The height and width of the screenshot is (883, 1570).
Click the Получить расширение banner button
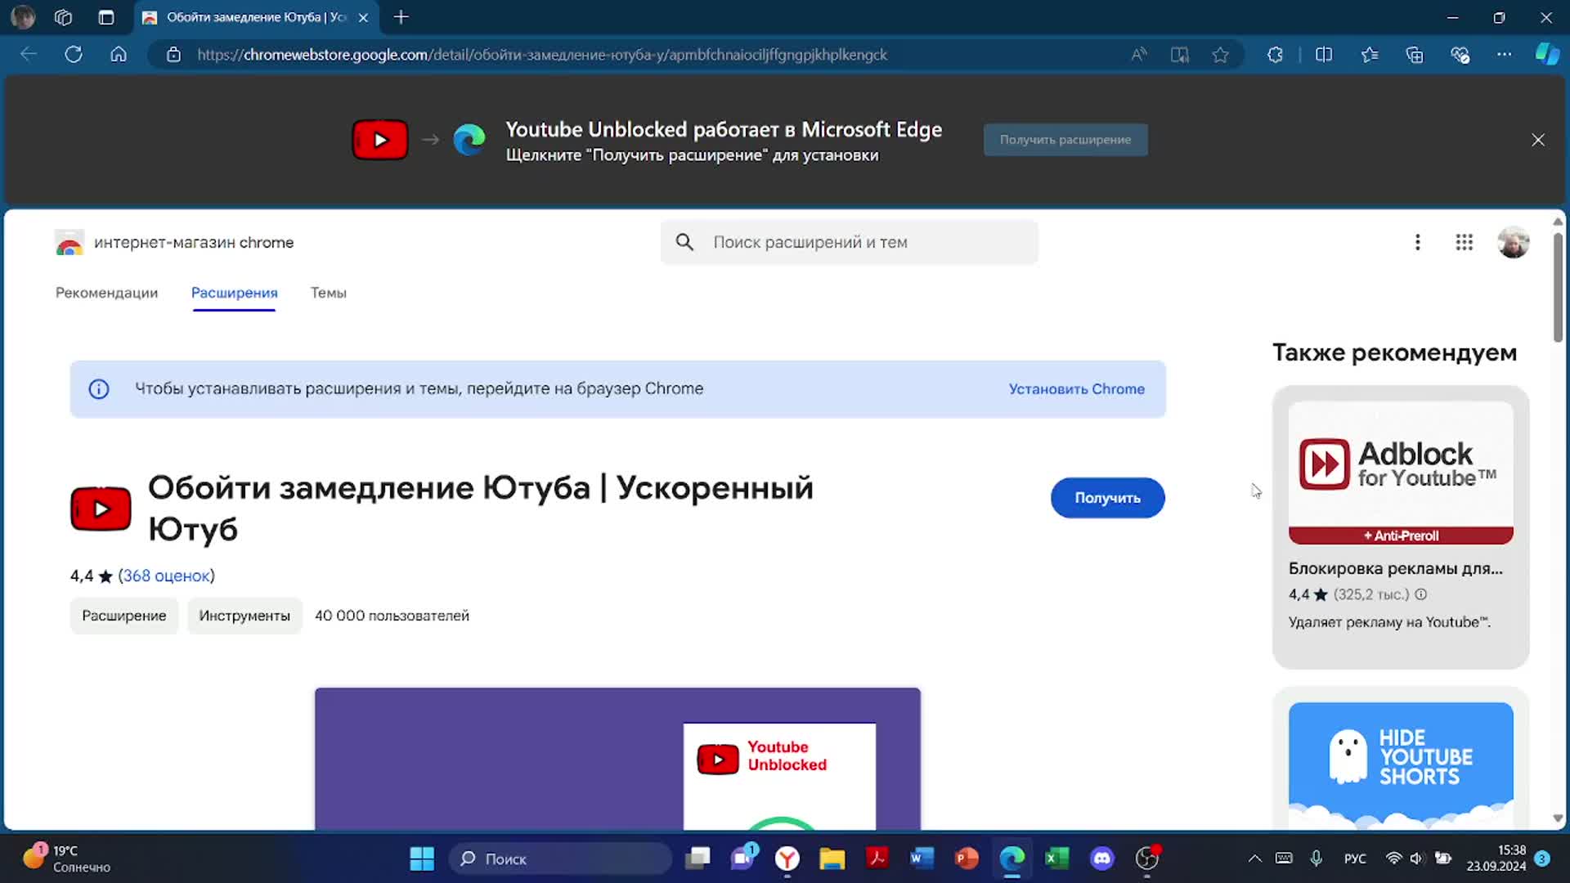pos(1065,140)
